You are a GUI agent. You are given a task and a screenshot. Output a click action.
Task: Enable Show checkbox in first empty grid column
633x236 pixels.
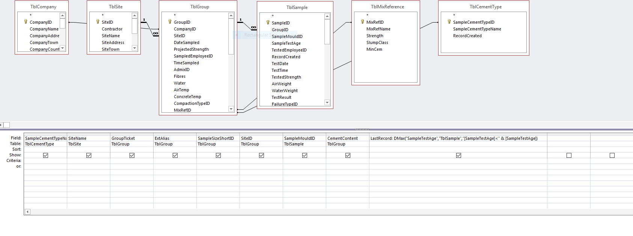click(x=569, y=155)
